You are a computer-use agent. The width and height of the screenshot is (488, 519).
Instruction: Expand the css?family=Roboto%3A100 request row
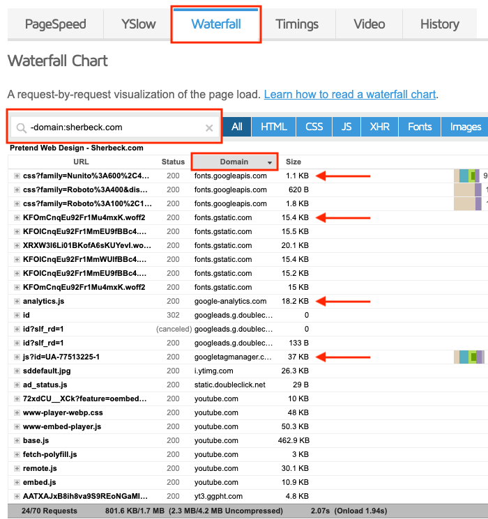point(17,204)
